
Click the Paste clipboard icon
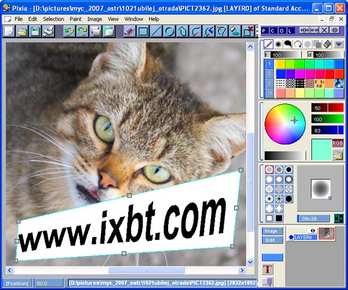click(109, 31)
